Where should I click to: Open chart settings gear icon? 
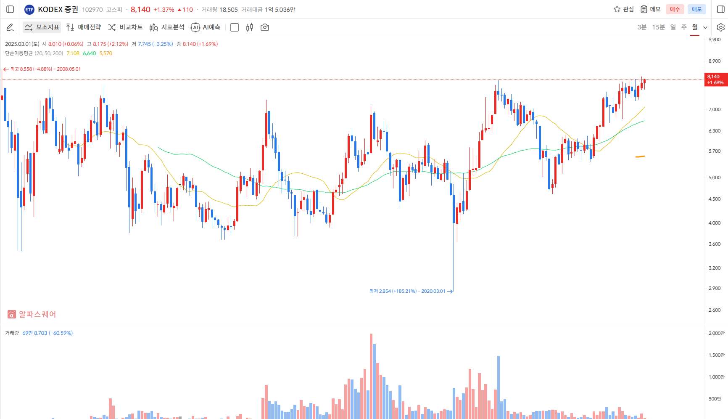click(720, 27)
